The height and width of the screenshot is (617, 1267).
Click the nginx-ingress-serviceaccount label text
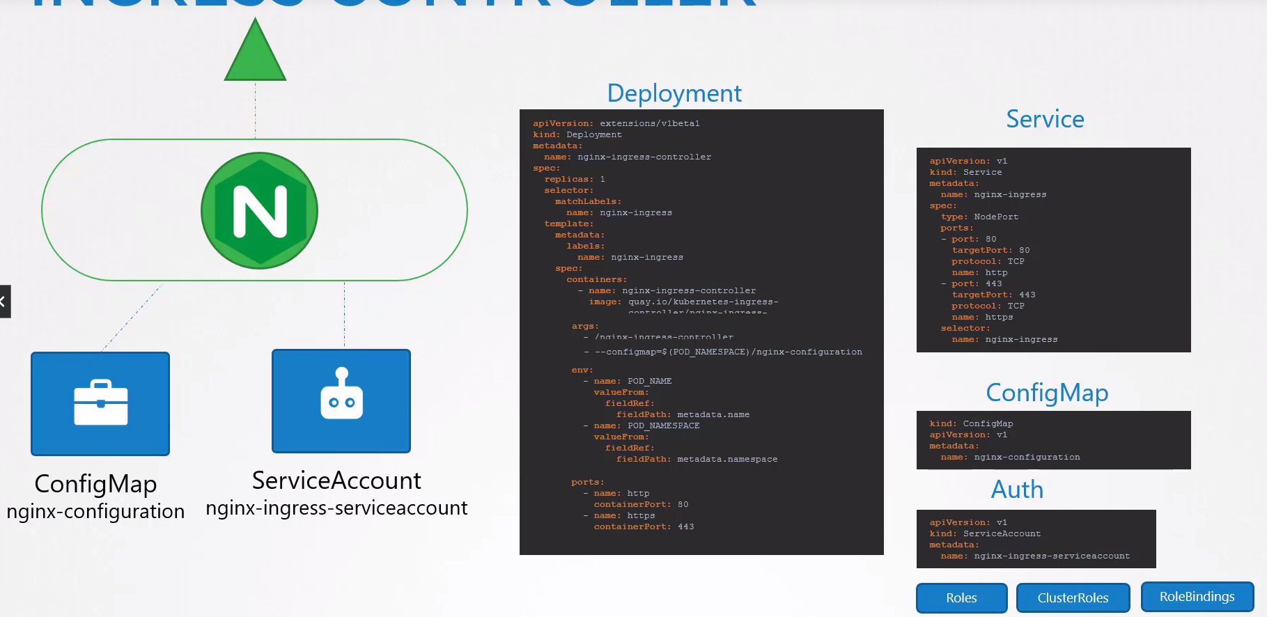(336, 508)
